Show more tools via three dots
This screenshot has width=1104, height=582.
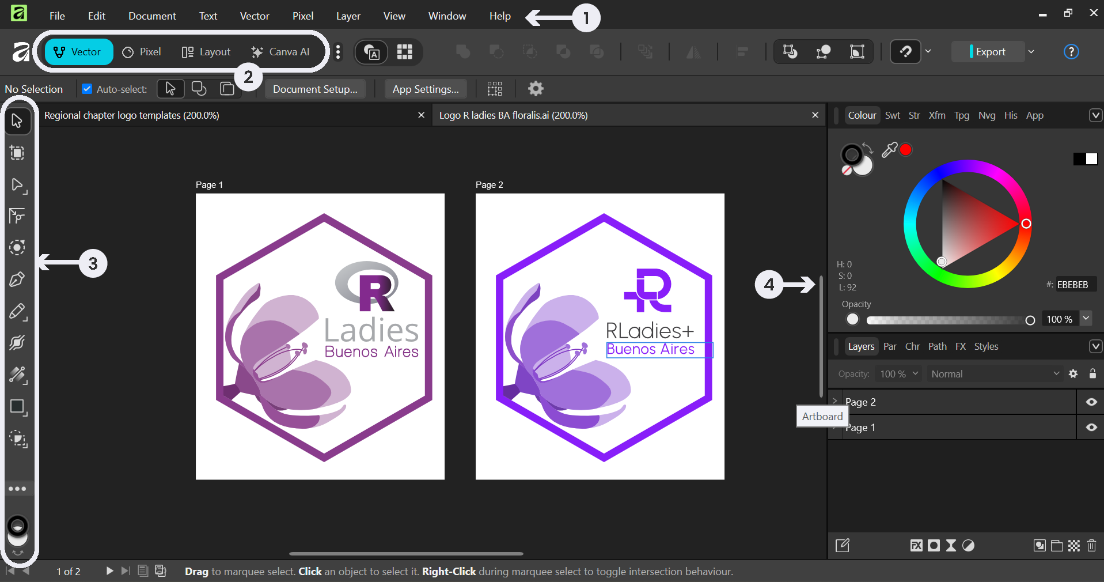click(x=17, y=489)
